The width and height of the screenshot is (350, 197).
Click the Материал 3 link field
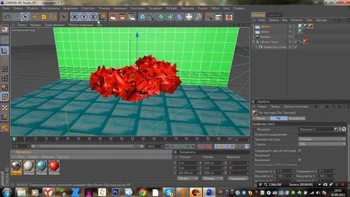click(x=316, y=129)
